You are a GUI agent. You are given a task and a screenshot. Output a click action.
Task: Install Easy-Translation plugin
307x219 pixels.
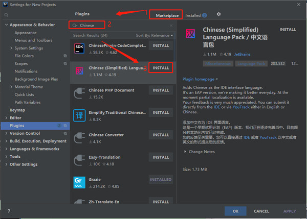point(161,157)
